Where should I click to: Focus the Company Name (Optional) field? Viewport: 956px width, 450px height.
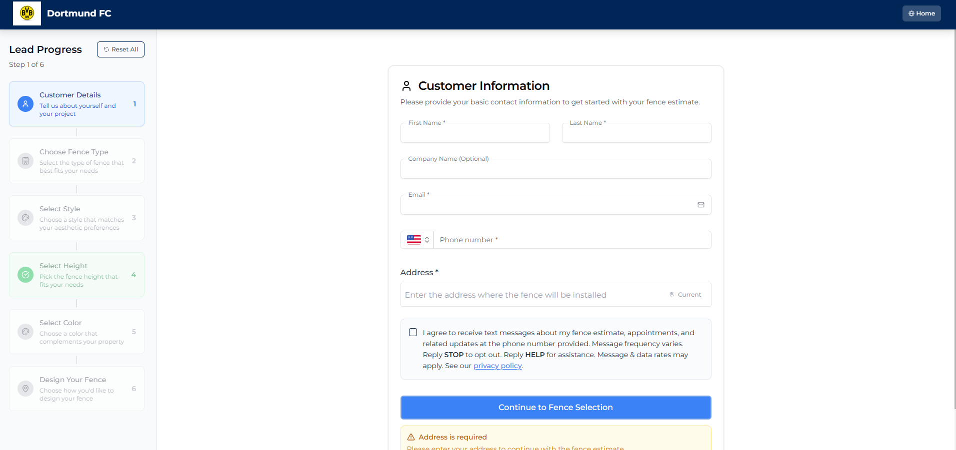coord(555,169)
